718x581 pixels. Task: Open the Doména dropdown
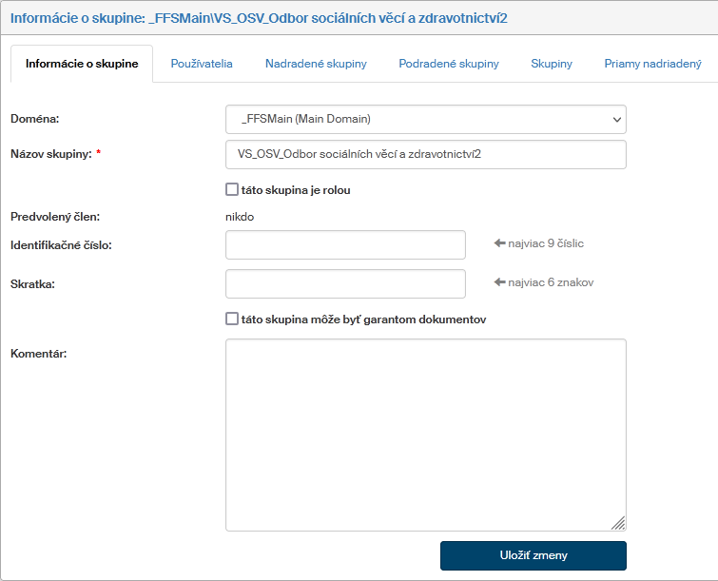tap(425, 119)
